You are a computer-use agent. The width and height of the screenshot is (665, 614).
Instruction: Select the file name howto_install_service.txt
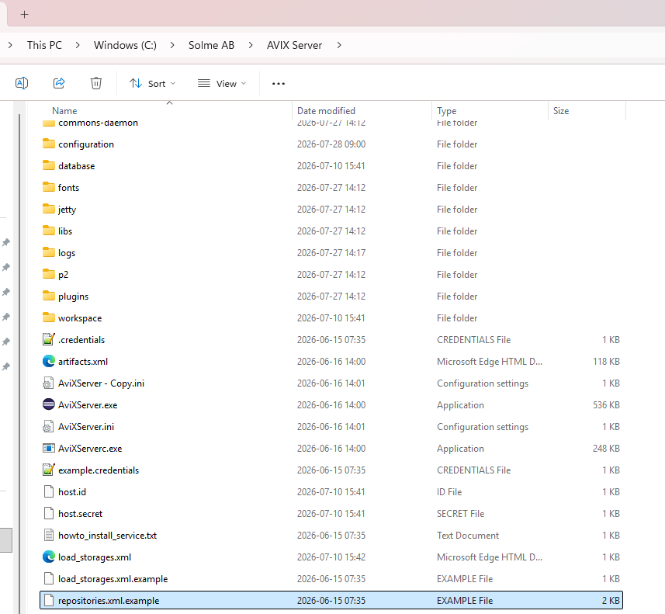(107, 536)
